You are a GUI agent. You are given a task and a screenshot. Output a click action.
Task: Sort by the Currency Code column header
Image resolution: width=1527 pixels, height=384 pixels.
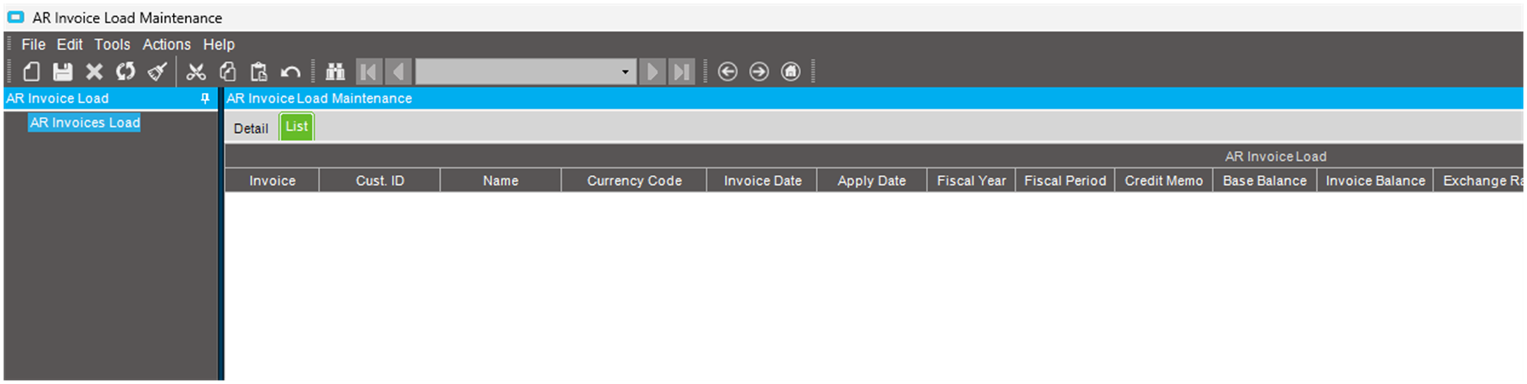pyautogui.click(x=634, y=180)
